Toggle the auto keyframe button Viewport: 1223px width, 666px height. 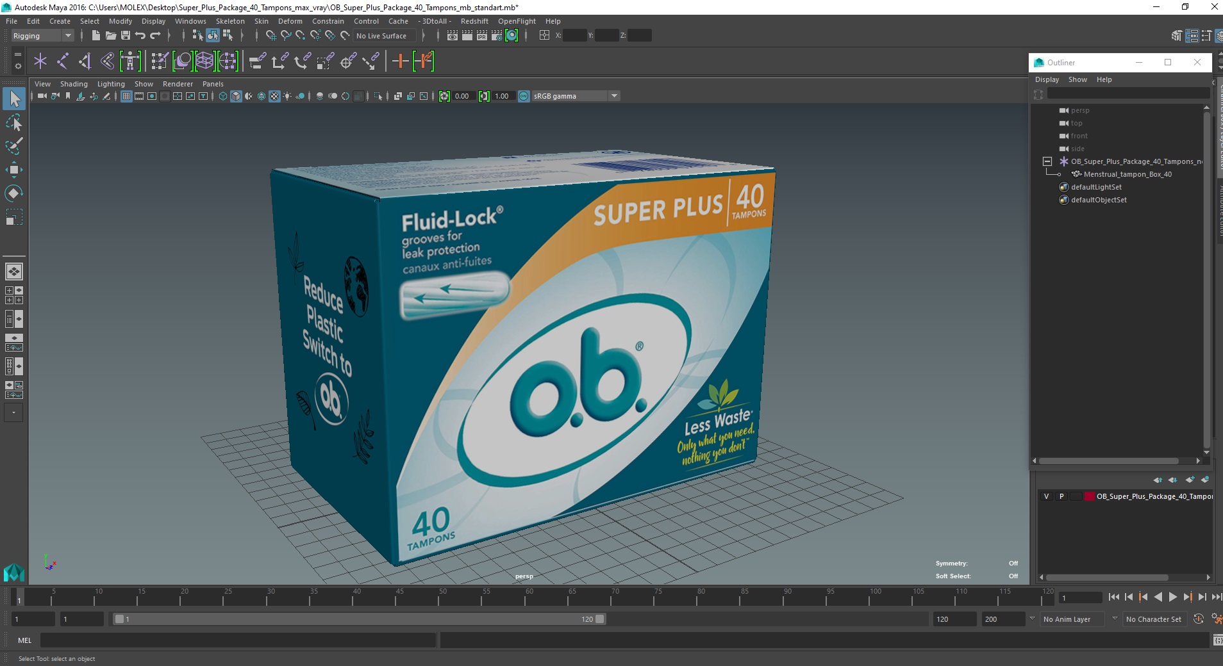click(1198, 619)
